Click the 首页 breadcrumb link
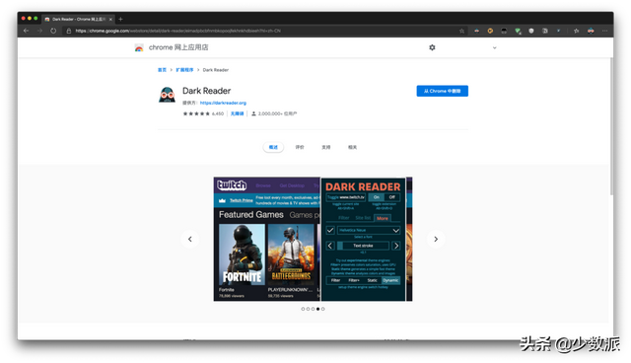Viewport: 631px width, 363px height. [x=162, y=70]
